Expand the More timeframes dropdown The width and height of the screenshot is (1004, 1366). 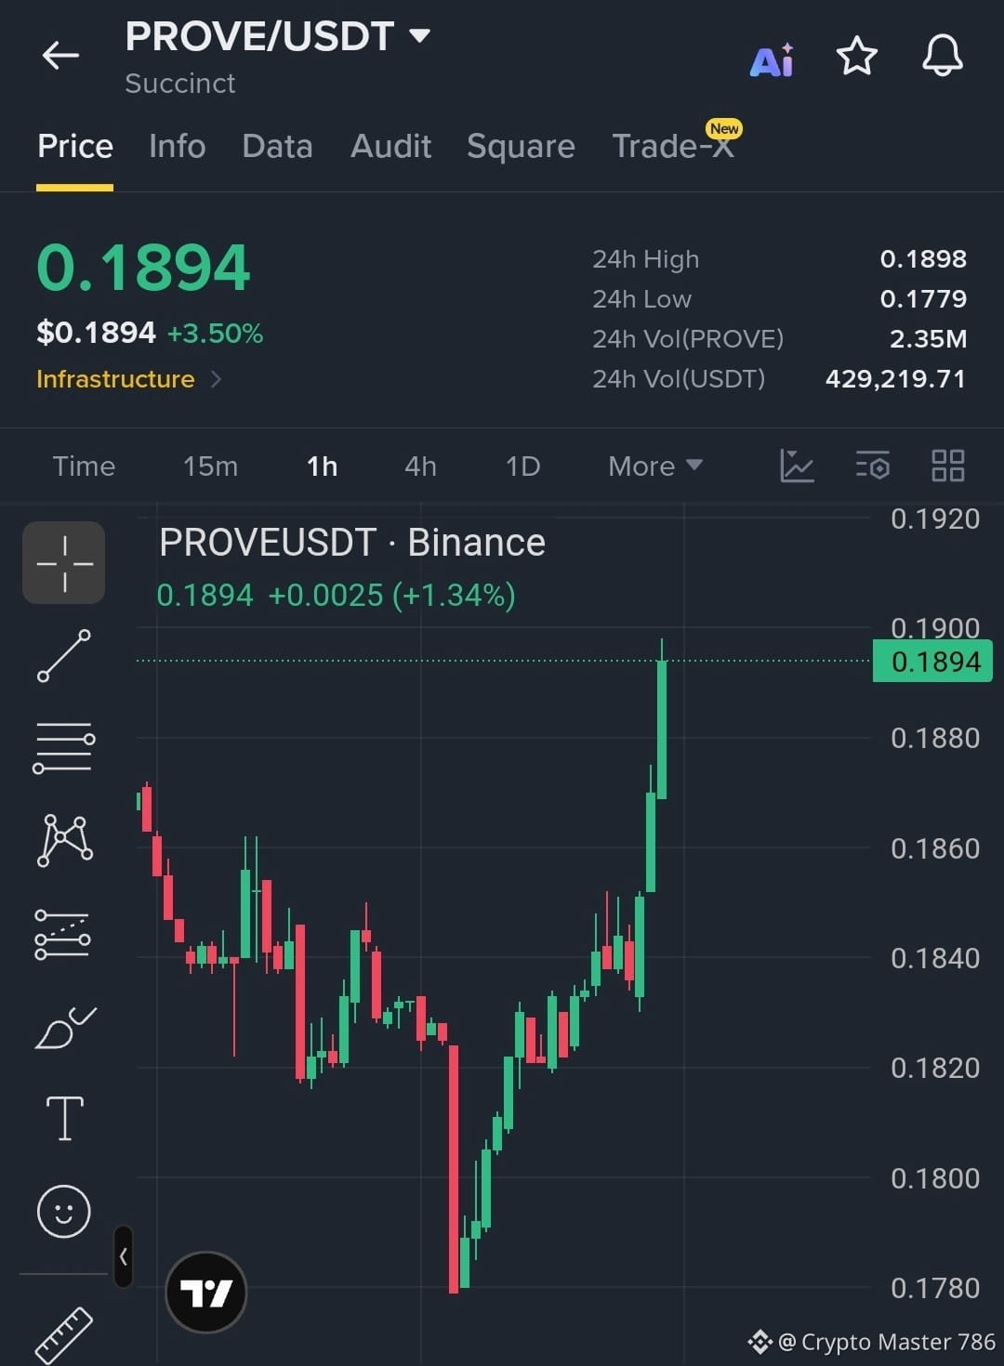(655, 466)
